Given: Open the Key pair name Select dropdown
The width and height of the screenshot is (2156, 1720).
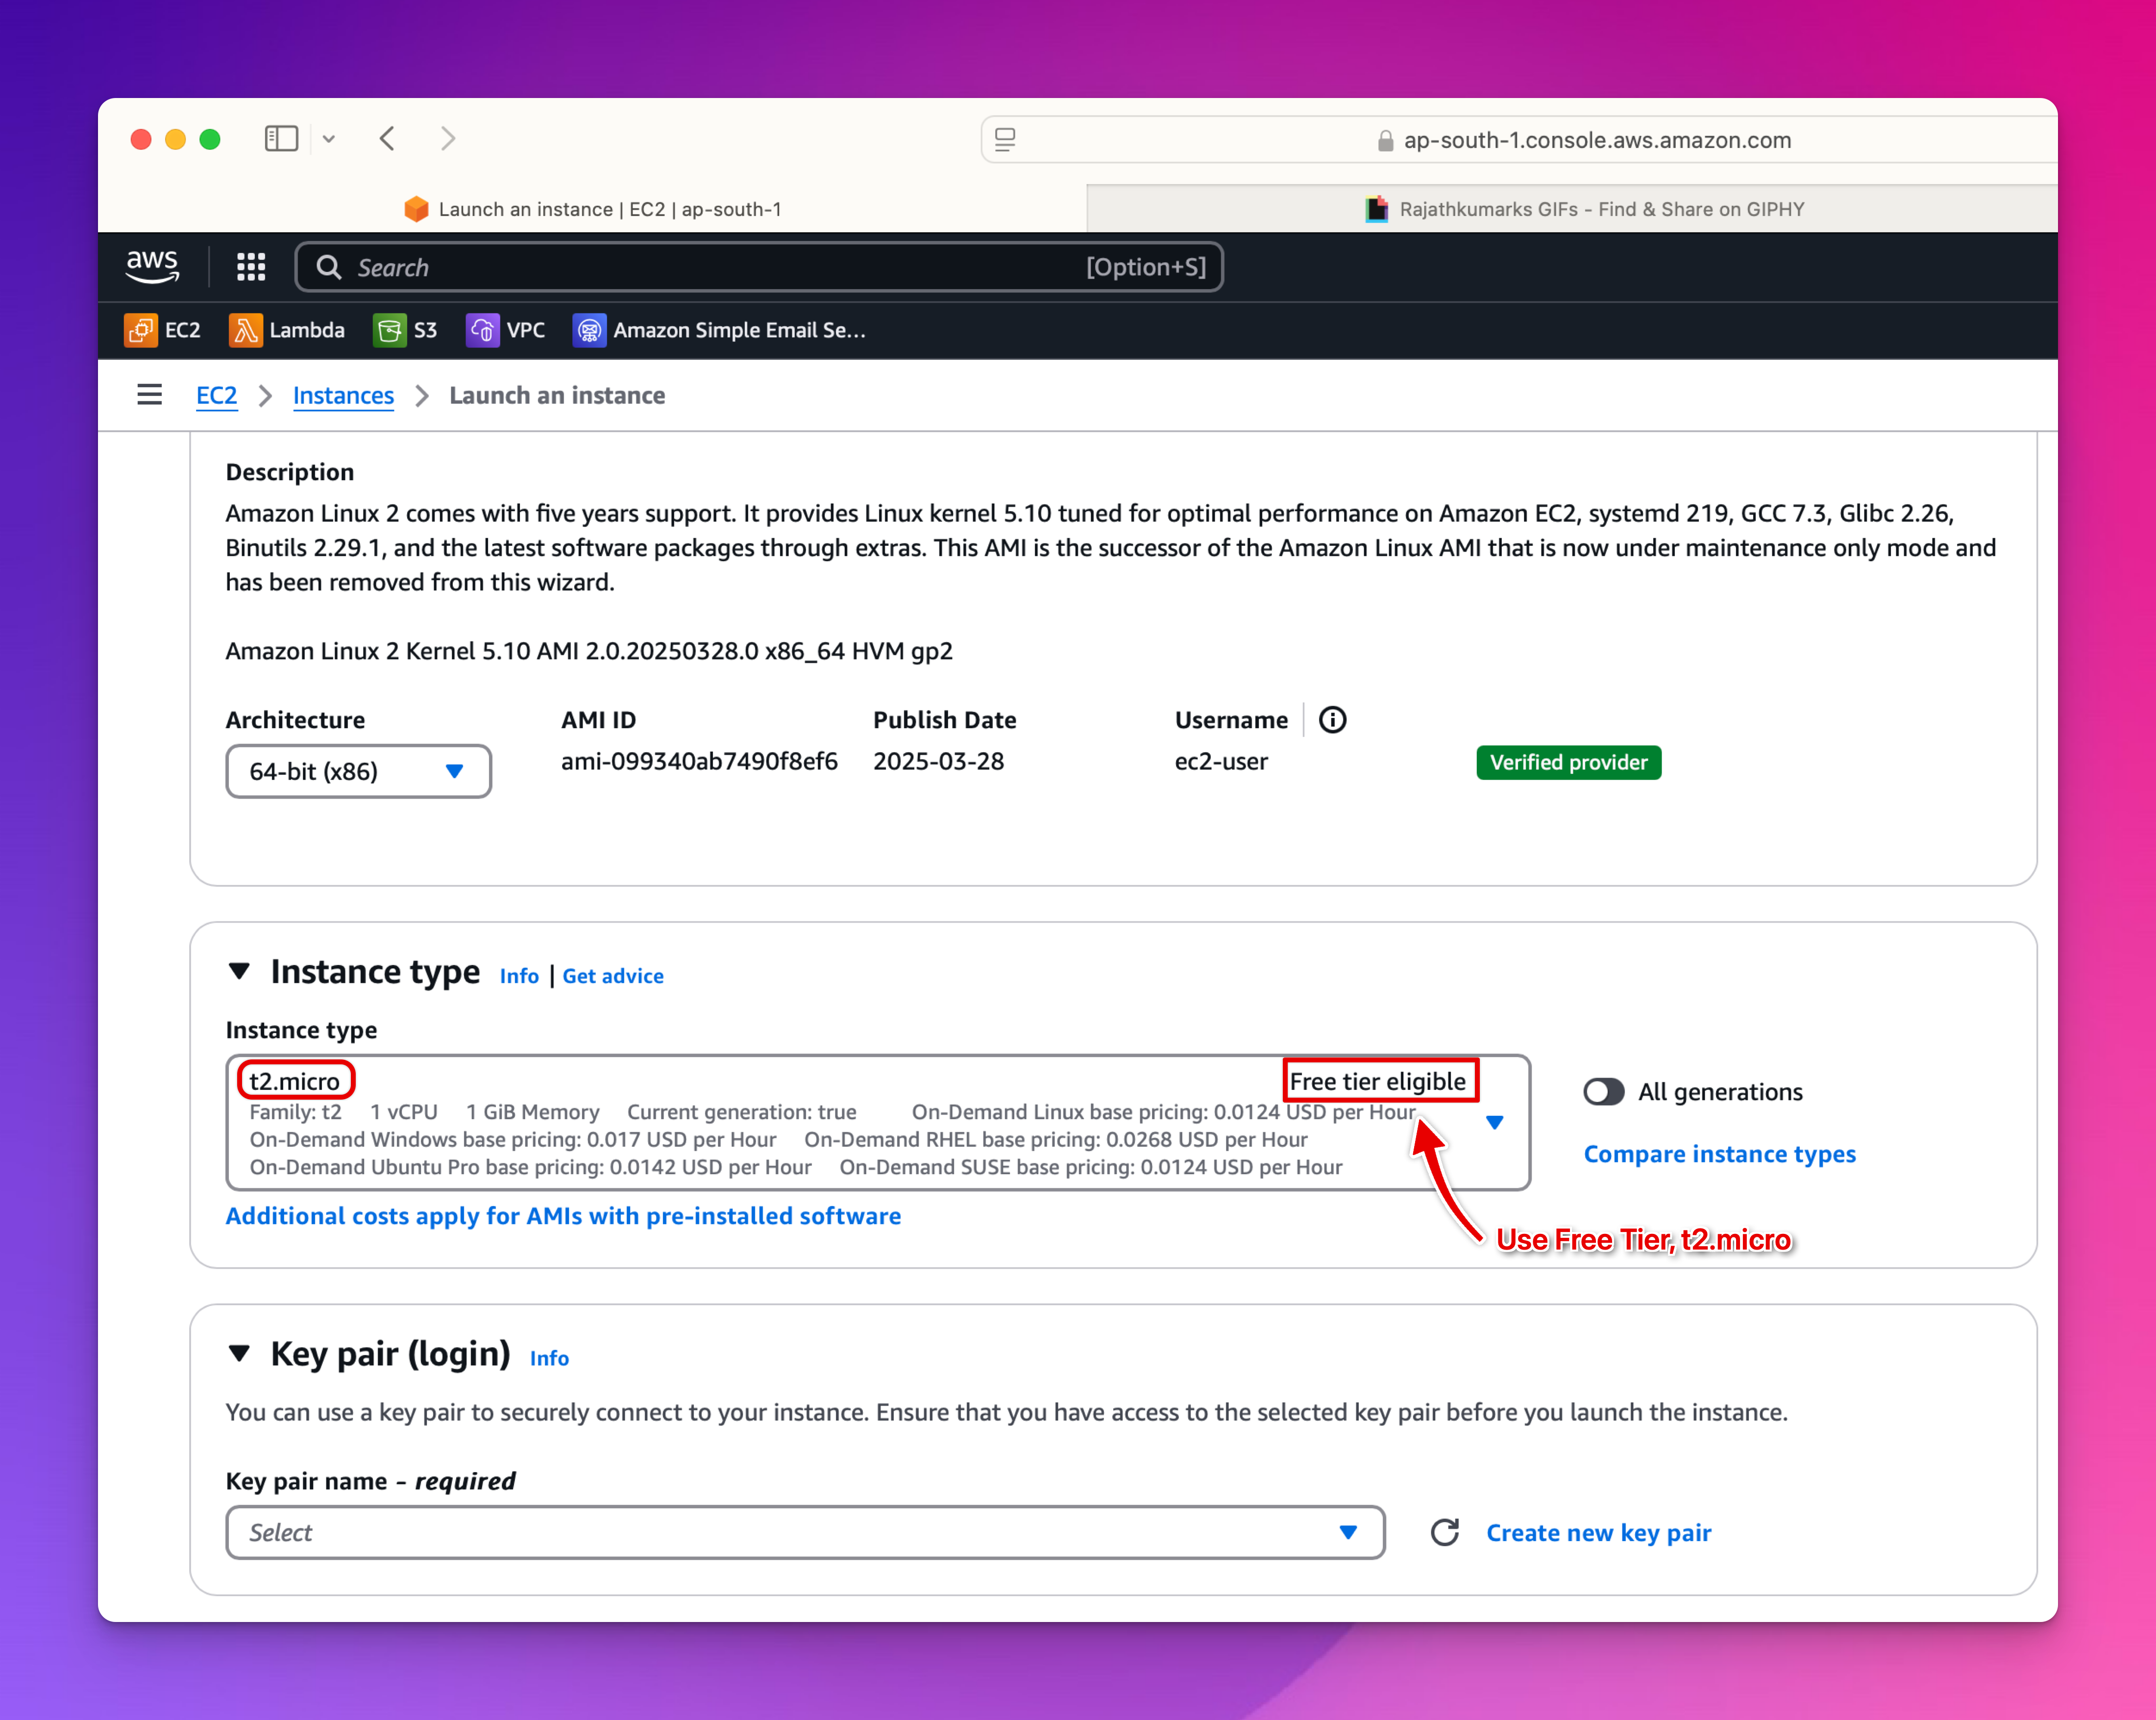Looking at the screenshot, I should click(x=805, y=1532).
